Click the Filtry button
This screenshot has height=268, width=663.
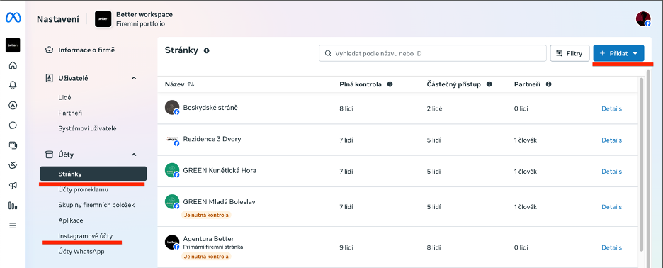click(569, 53)
